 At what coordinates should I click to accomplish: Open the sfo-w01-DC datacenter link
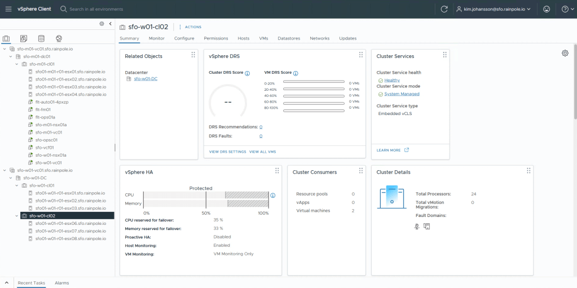click(146, 79)
